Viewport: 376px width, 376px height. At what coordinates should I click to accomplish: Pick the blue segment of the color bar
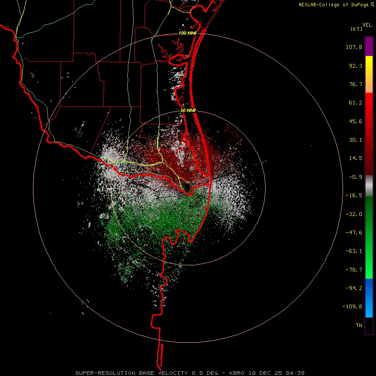(x=369, y=298)
